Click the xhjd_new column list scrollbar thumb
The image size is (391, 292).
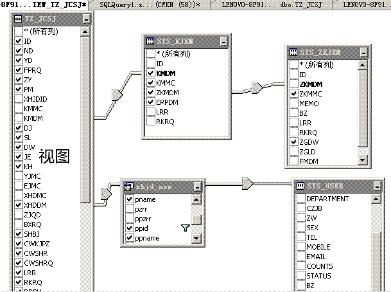click(197, 219)
